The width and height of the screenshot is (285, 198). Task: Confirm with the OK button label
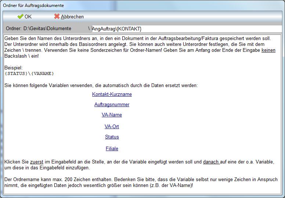[28, 17]
